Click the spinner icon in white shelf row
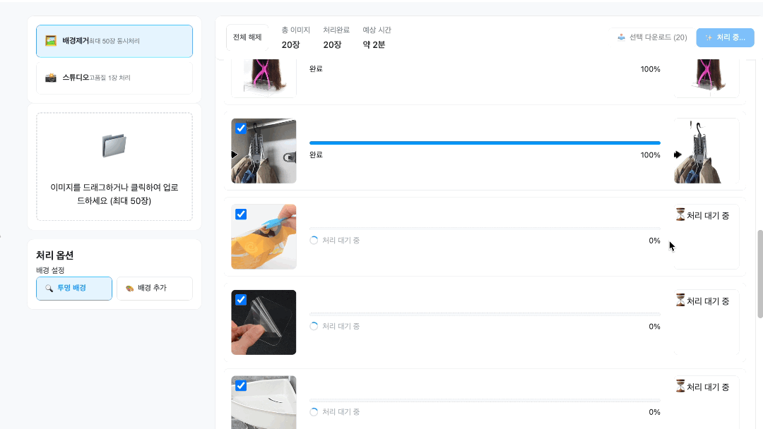 pos(314,412)
